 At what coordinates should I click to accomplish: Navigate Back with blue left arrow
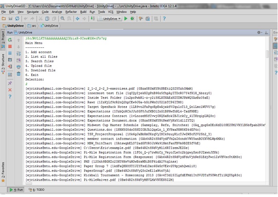coord(78,19)
